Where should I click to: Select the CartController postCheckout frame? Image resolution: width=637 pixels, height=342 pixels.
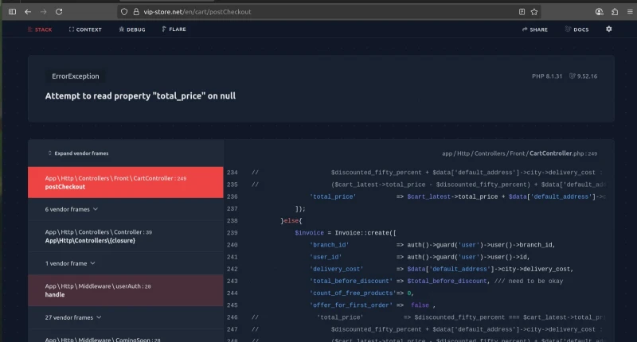tap(126, 183)
